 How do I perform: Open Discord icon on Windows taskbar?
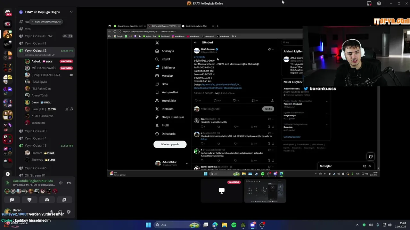[253, 225]
